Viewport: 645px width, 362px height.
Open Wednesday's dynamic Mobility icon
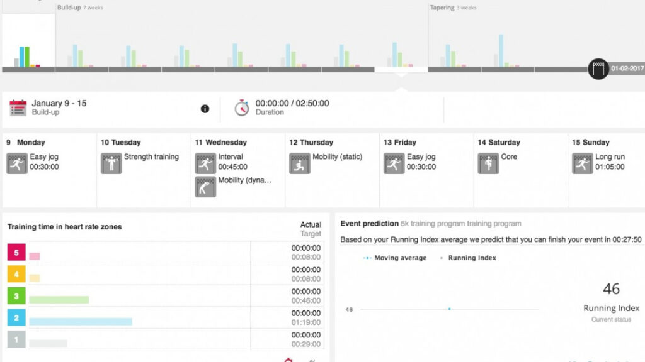pyautogui.click(x=205, y=187)
